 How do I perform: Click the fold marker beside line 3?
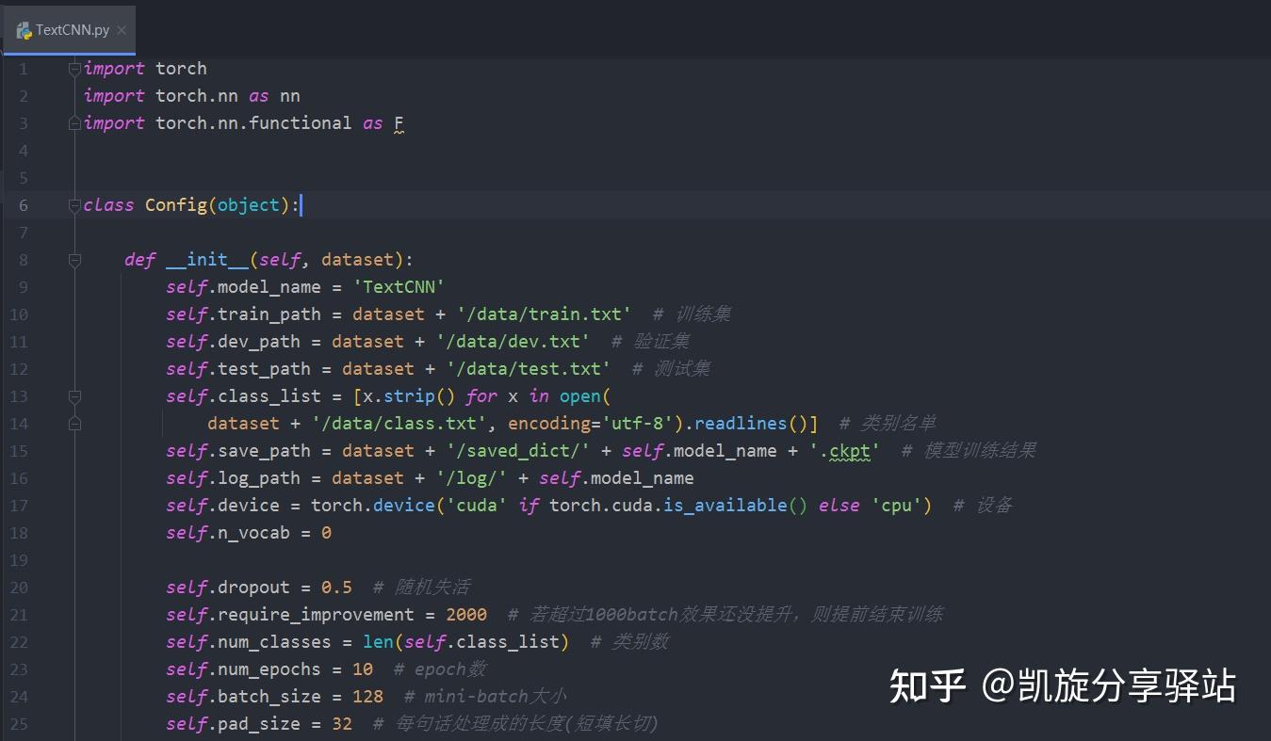click(74, 122)
